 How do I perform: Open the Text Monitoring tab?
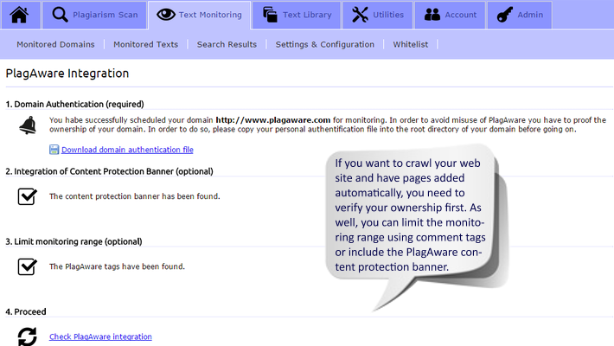pyautogui.click(x=199, y=15)
